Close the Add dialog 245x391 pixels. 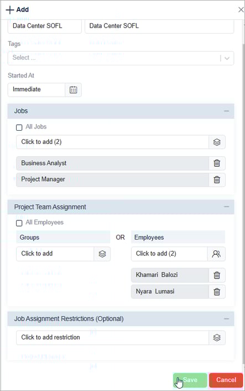point(241,10)
